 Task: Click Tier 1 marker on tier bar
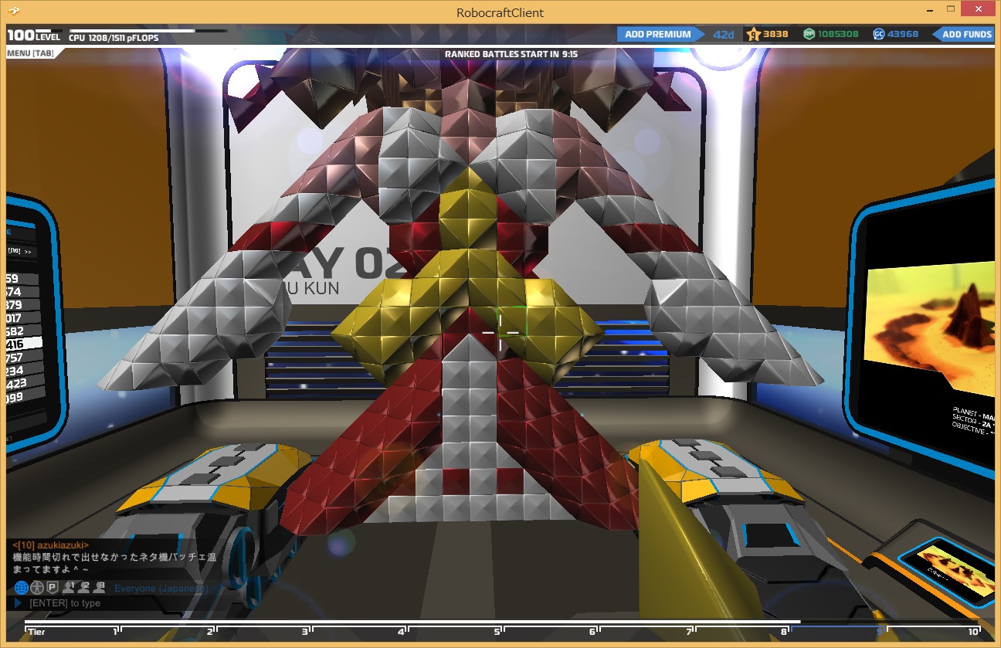tap(117, 631)
